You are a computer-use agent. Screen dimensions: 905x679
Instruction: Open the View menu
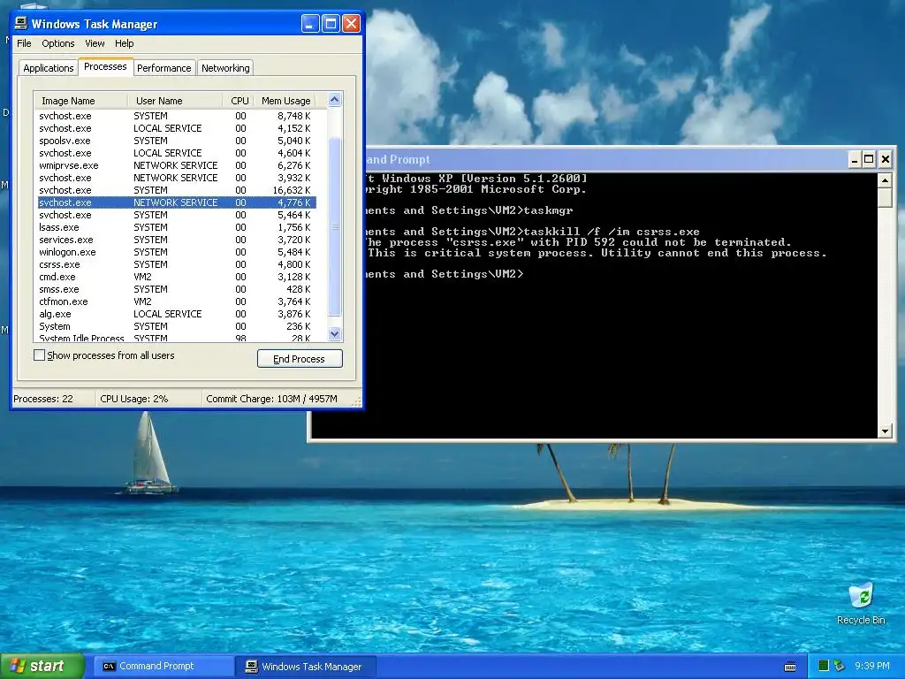pyautogui.click(x=95, y=43)
